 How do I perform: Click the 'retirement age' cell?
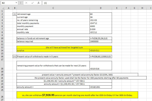(53, 14)
